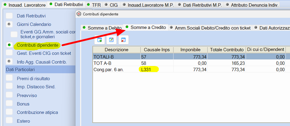Sort by the Descrizione column header
Viewport: 290px width, 126px height.
pyautogui.click(x=116, y=49)
